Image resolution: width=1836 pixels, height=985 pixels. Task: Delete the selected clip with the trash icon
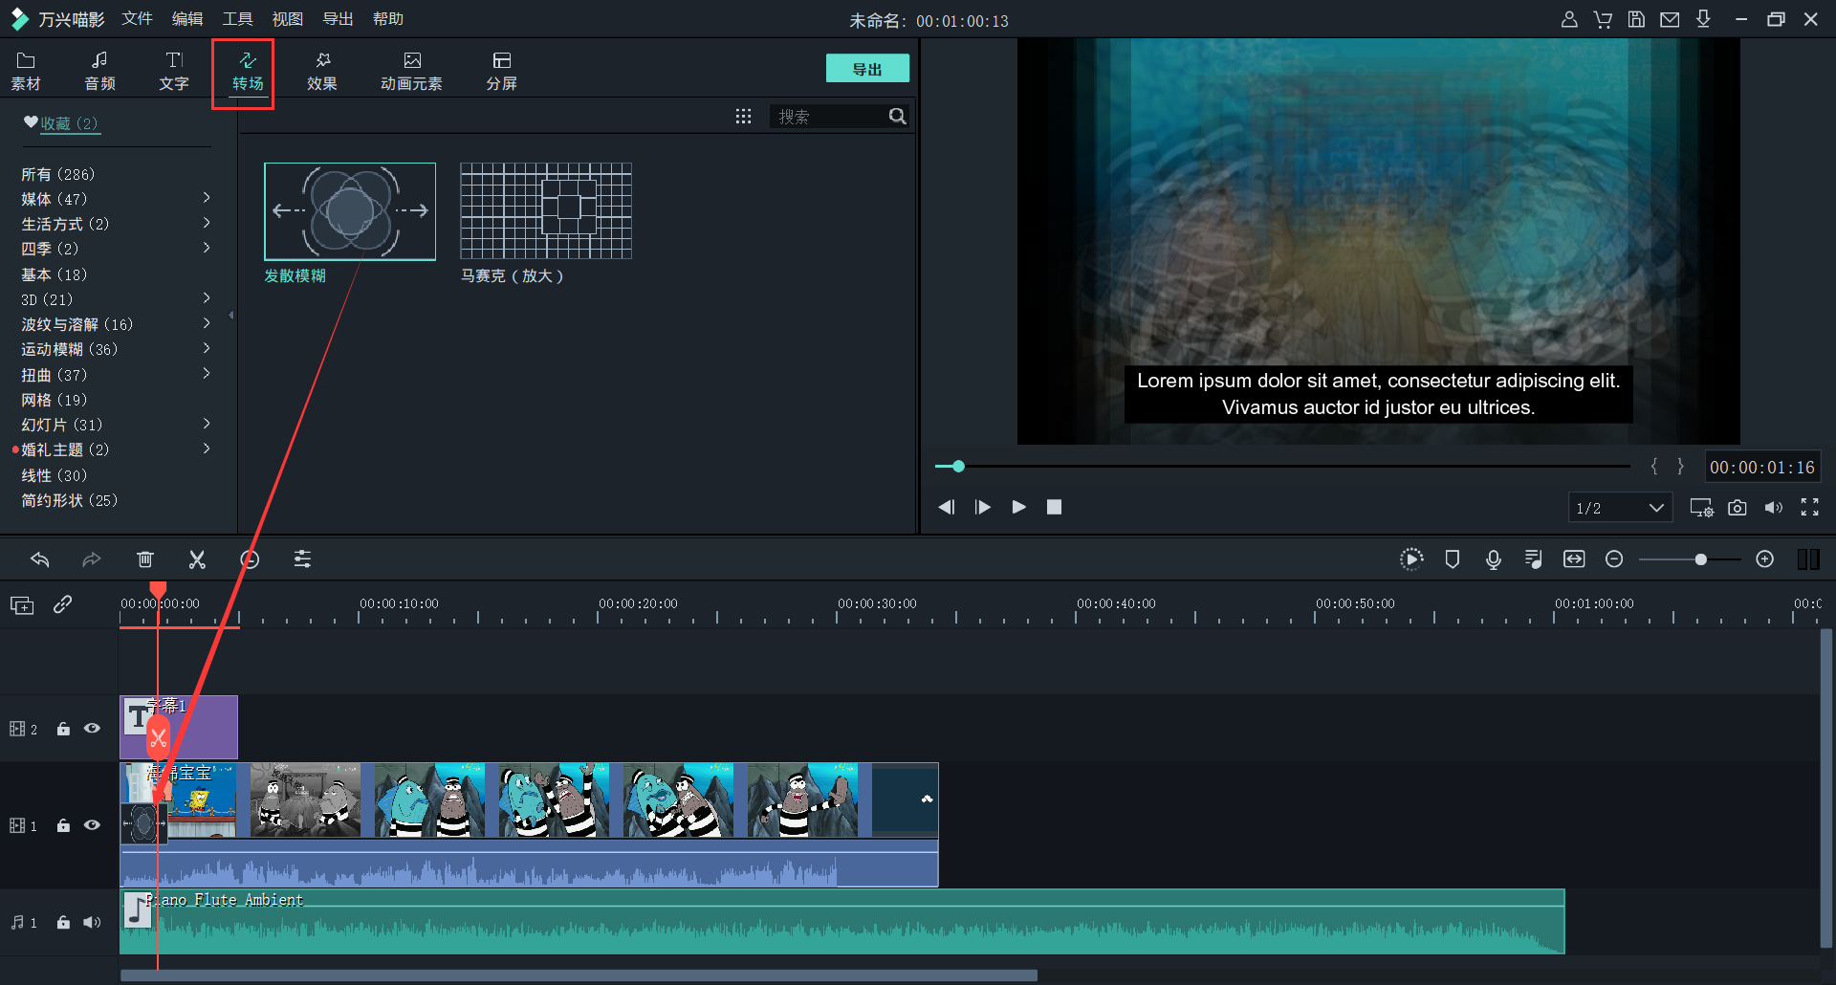[144, 559]
